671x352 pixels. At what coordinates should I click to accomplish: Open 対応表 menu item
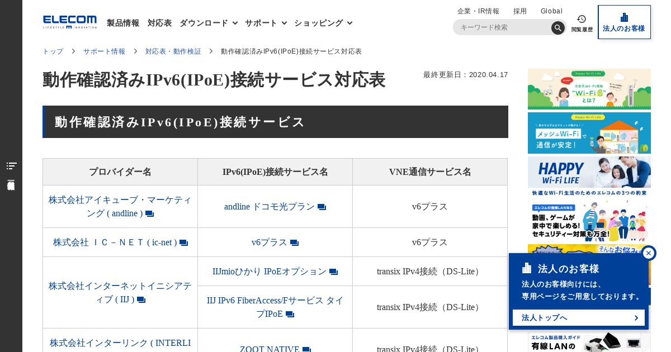pos(159,23)
